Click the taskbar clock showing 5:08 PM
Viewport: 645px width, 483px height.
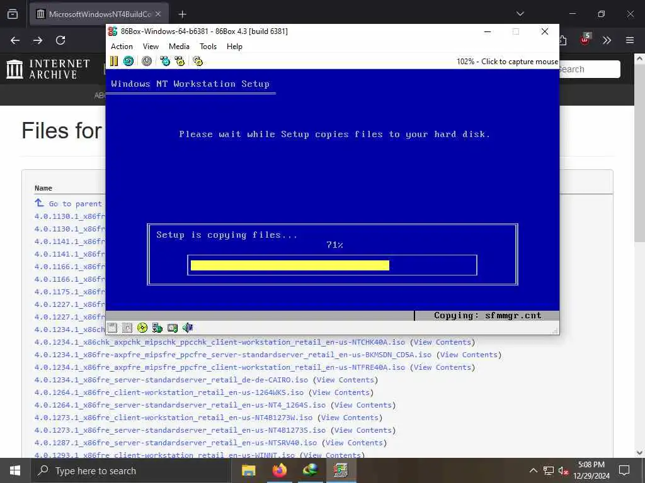[x=591, y=470]
